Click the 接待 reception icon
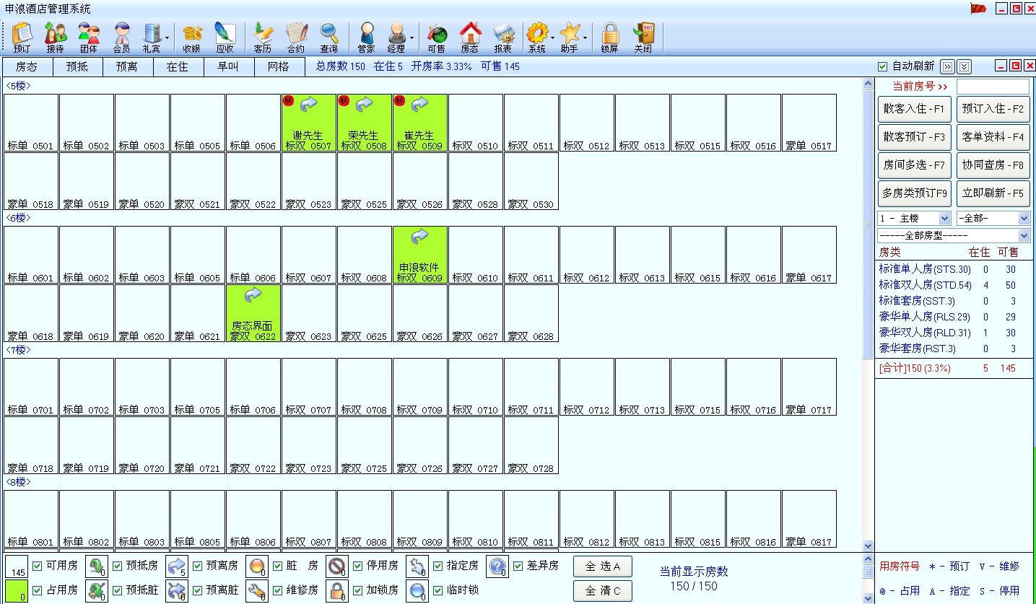The image size is (1036, 604). (x=55, y=38)
